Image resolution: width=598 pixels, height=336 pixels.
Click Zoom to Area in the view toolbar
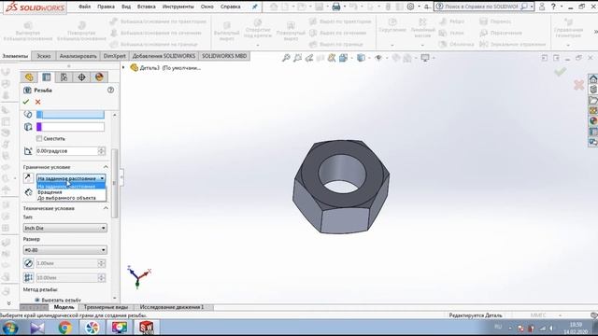pyautogui.click(x=297, y=58)
